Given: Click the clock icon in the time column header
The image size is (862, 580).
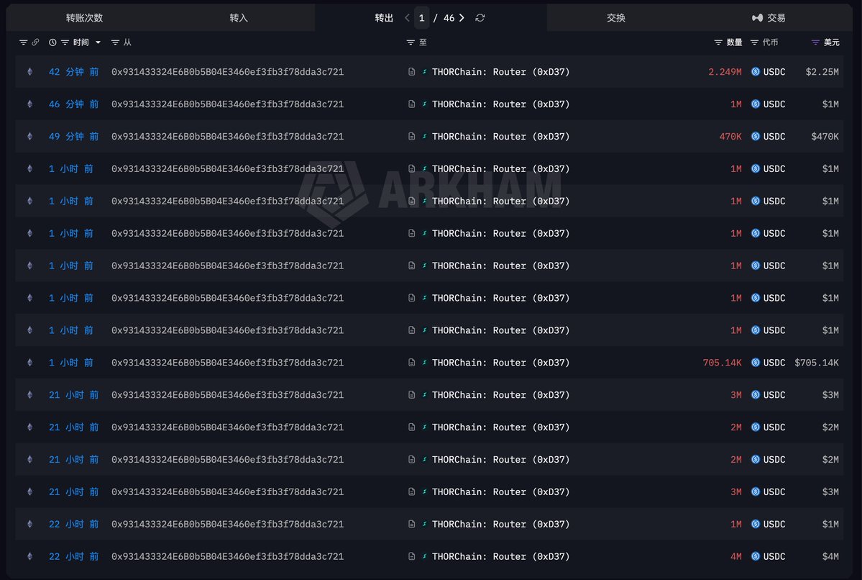Looking at the screenshot, I should 52,42.
